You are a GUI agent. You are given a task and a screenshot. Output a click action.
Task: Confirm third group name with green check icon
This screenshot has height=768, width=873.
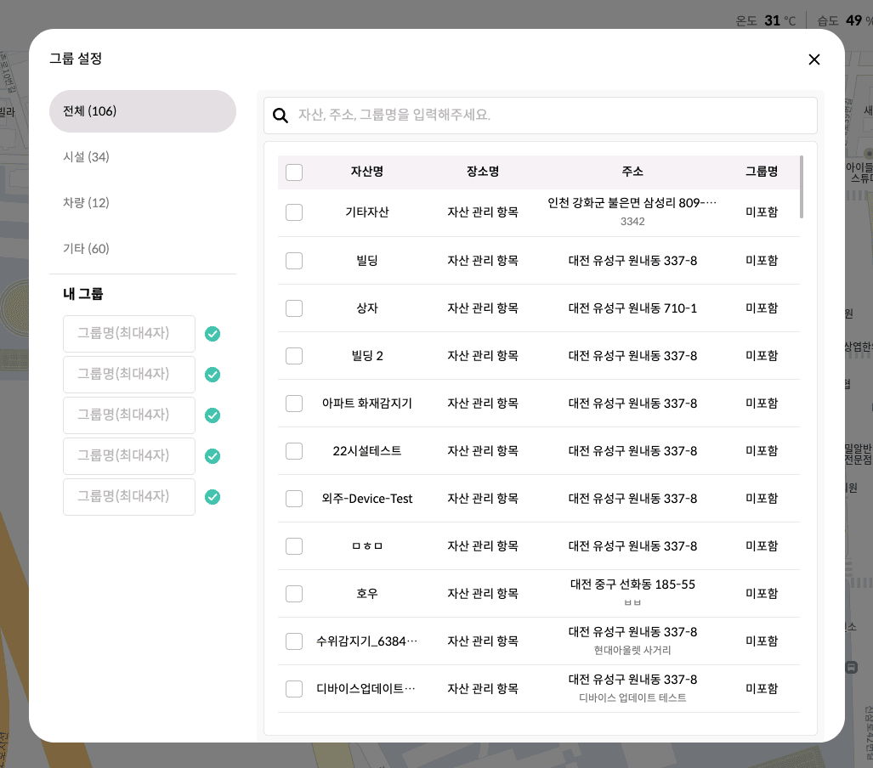click(213, 415)
